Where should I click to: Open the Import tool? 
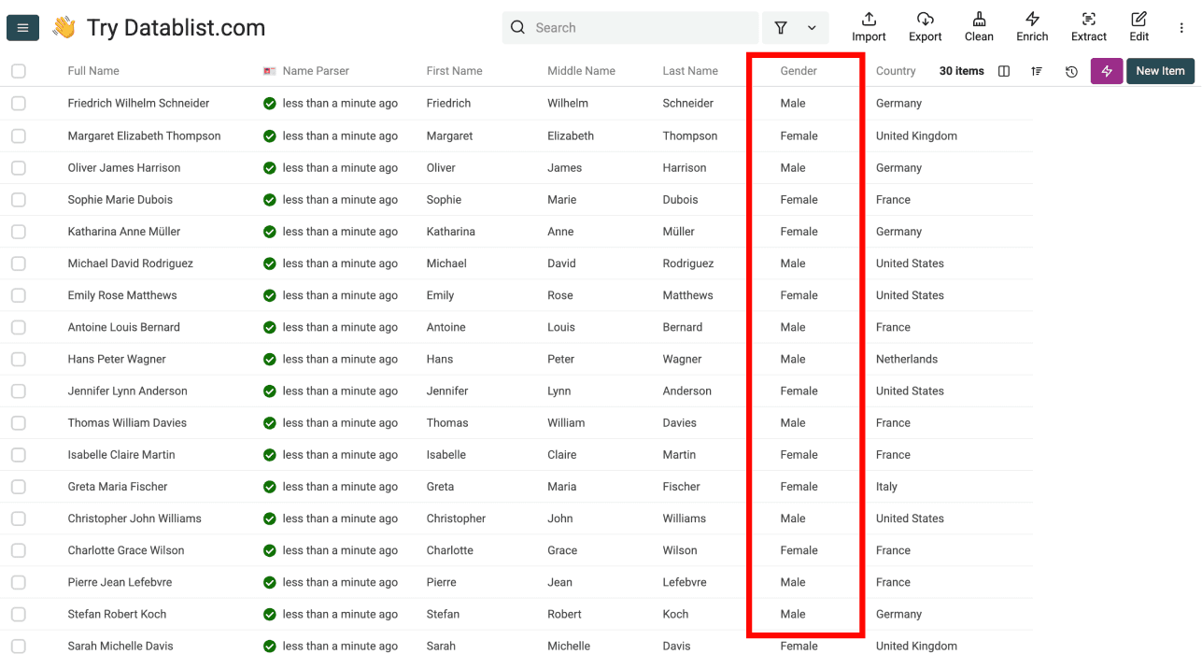[868, 26]
